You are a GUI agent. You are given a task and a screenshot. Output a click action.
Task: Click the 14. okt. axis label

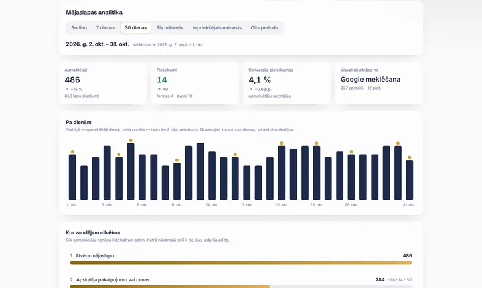[212, 205]
